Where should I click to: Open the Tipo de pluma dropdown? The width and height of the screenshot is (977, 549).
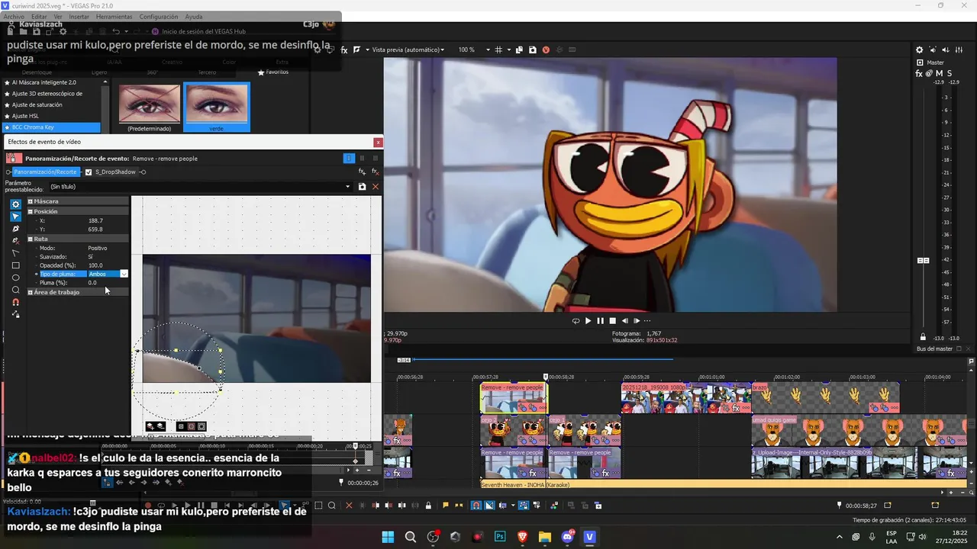[x=124, y=274]
